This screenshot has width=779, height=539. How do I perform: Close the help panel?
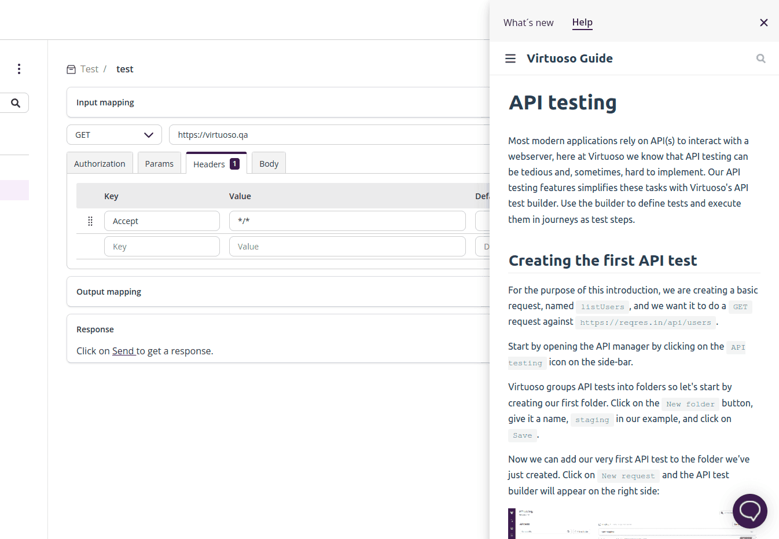(763, 23)
